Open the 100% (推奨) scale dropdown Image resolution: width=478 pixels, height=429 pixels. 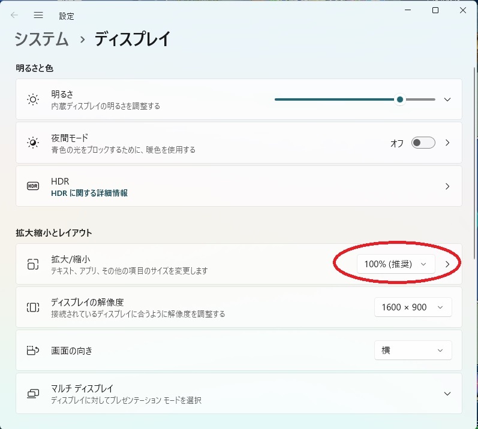396,264
